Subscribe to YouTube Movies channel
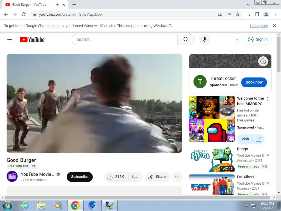The width and height of the screenshot is (281, 211). click(80, 177)
